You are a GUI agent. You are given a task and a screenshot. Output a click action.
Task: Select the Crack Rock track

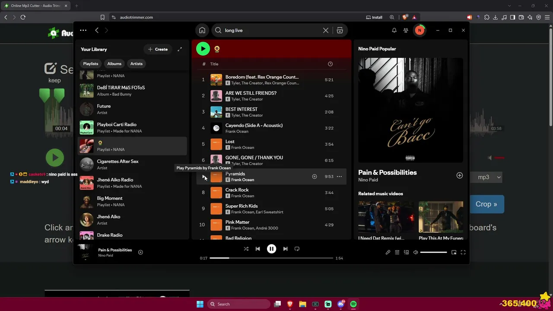pyautogui.click(x=271, y=193)
